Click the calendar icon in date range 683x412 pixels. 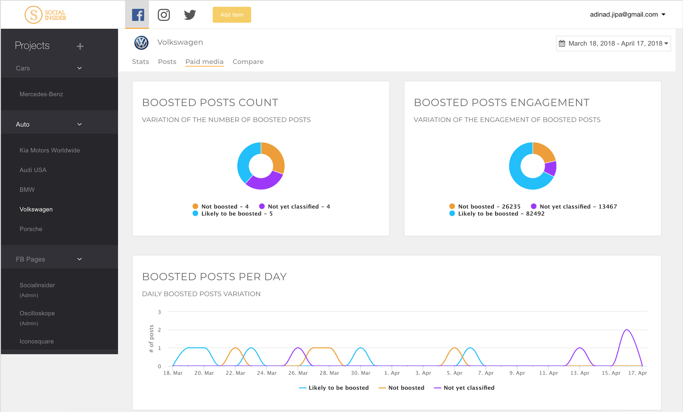tap(562, 43)
